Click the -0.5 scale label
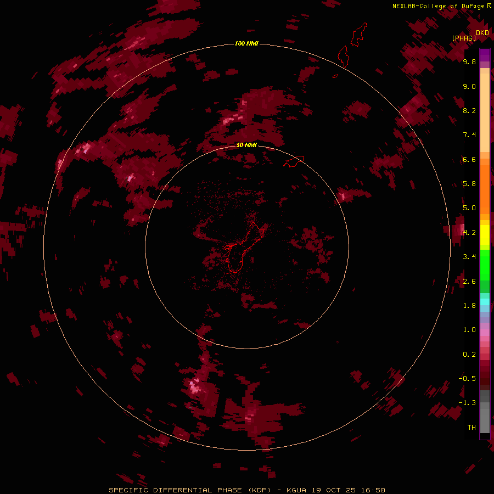This screenshot has height=494, width=494. coord(467,379)
